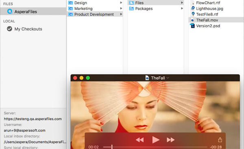244x149 pixels.
Task: Play TheFall video
Action: (156, 140)
